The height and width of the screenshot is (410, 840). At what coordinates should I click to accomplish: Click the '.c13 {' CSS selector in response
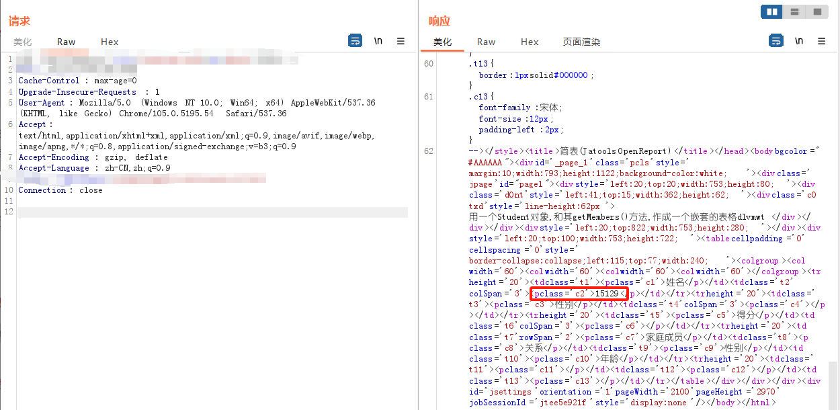tap(481, 97)
